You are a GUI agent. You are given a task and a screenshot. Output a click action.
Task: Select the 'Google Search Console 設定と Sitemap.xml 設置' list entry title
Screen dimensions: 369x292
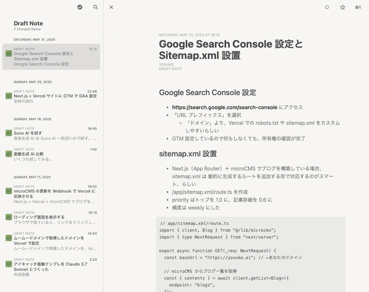pyautogui.click(x=43, y=56)
